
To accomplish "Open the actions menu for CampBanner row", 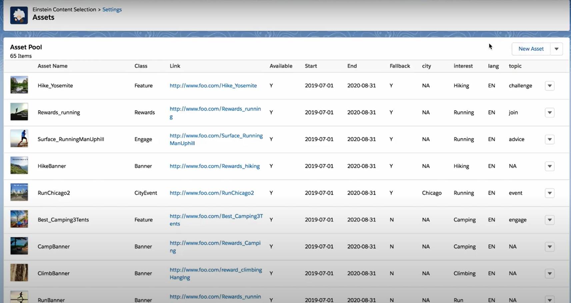I will (549, 247).
